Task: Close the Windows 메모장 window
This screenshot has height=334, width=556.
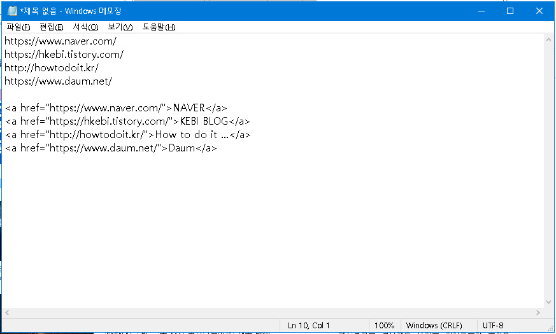Action: (x=539, y=11)
